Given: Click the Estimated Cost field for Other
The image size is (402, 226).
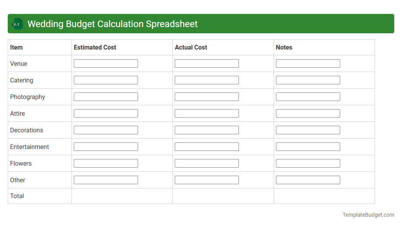Looking at the screenshot, I should point(106,180).
